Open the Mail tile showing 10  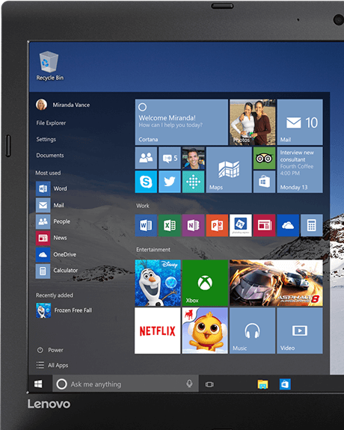pos(300,122)
